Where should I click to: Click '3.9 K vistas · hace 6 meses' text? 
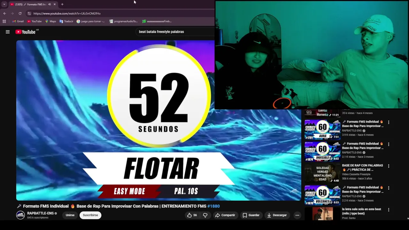[x=358, y=135]
